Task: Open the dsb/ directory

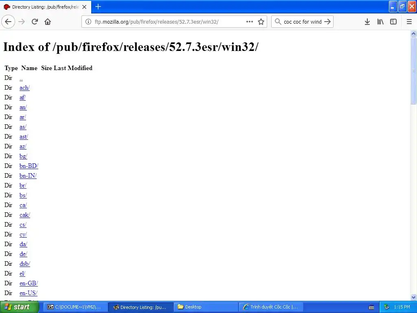Action: point(25,264)
